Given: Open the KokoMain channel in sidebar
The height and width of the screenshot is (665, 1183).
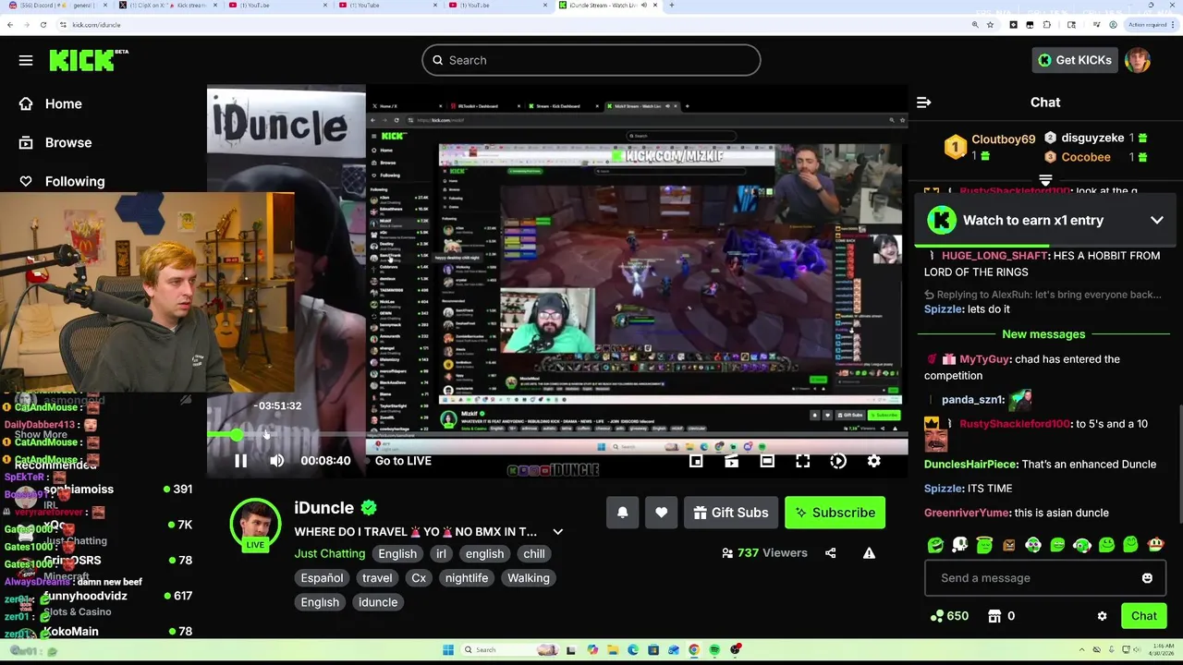Looking at the screenshot, I should pyautogui.click(x=70, y=632).
